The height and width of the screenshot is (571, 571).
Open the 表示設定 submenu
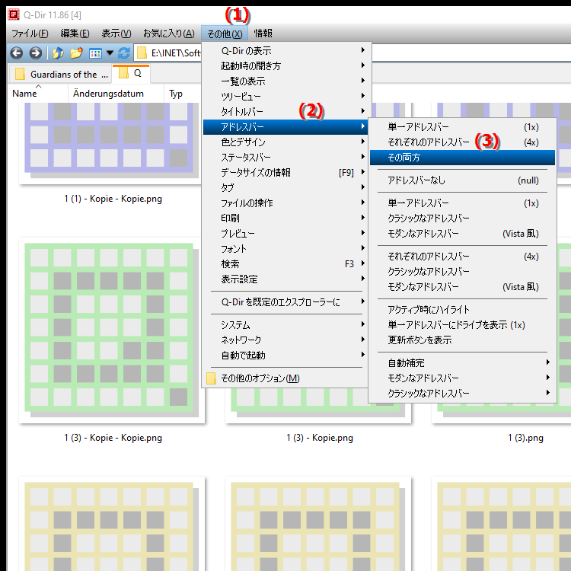[x=285, y=279]
